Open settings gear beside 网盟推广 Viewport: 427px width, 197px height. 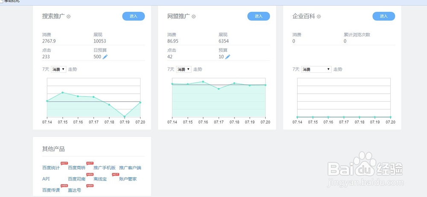tap(193, 17)
